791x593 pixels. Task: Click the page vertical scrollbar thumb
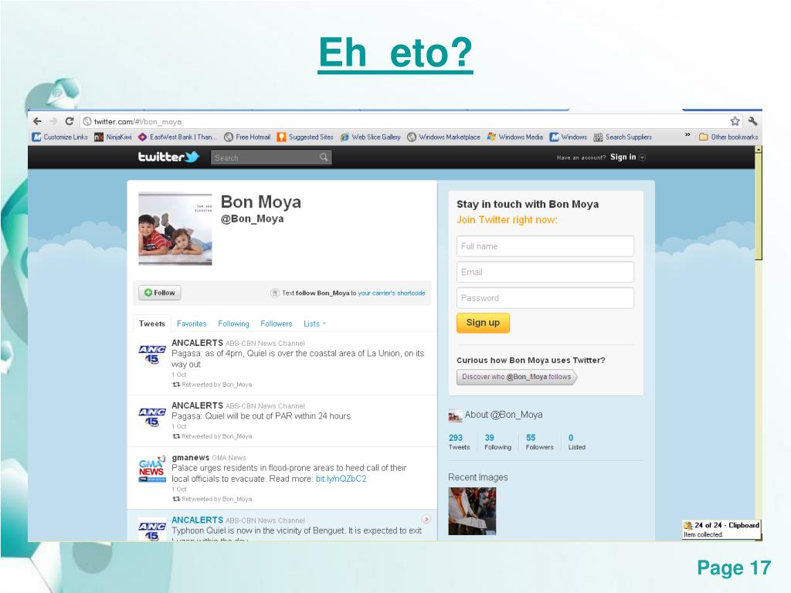[x=759, y=207]
